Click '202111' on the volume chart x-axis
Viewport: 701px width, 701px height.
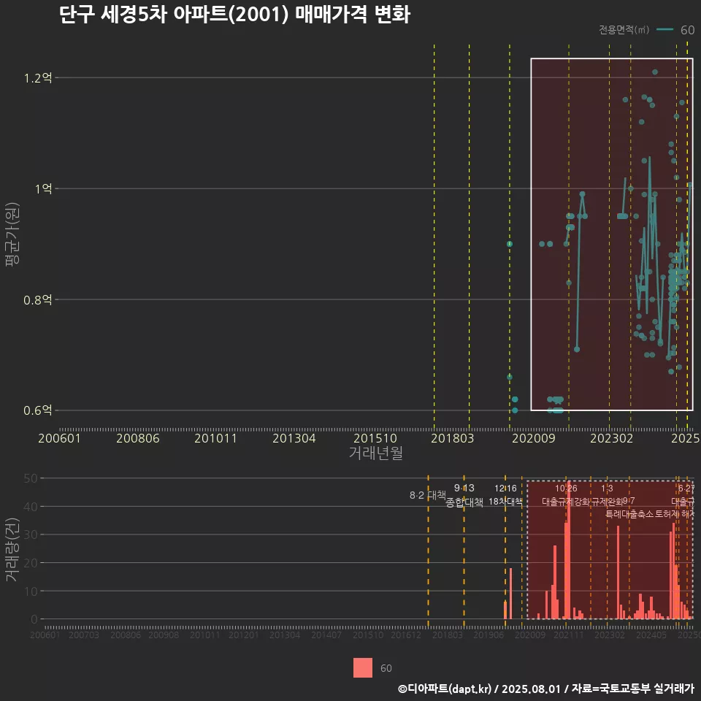(x=569, y=635)
